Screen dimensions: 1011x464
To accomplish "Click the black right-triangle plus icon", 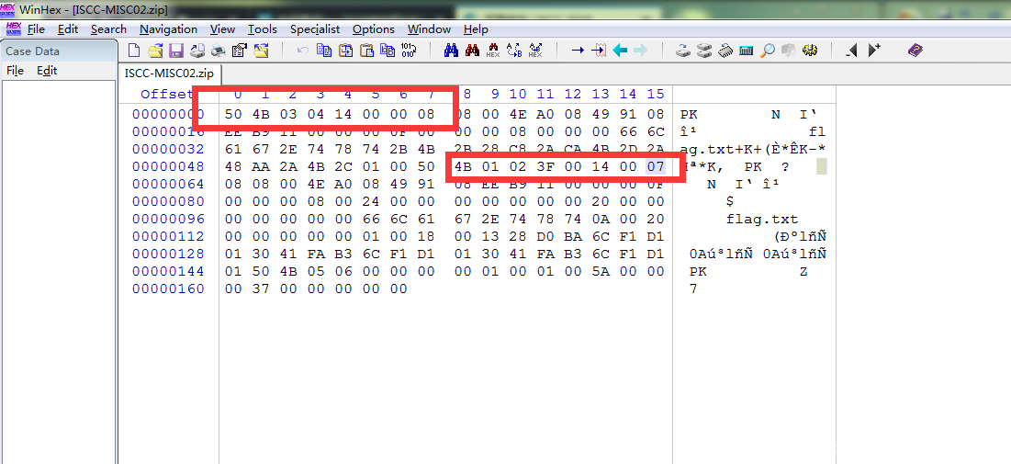I will [x=874, y=51].
